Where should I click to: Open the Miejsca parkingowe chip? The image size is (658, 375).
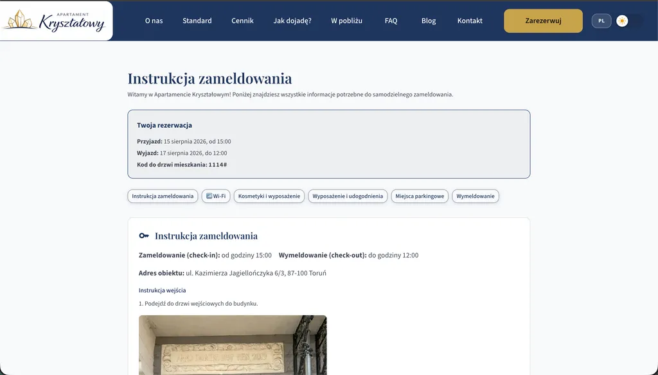click(420, 196)
